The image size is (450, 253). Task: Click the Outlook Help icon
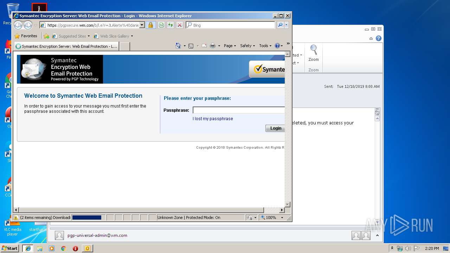379,38
